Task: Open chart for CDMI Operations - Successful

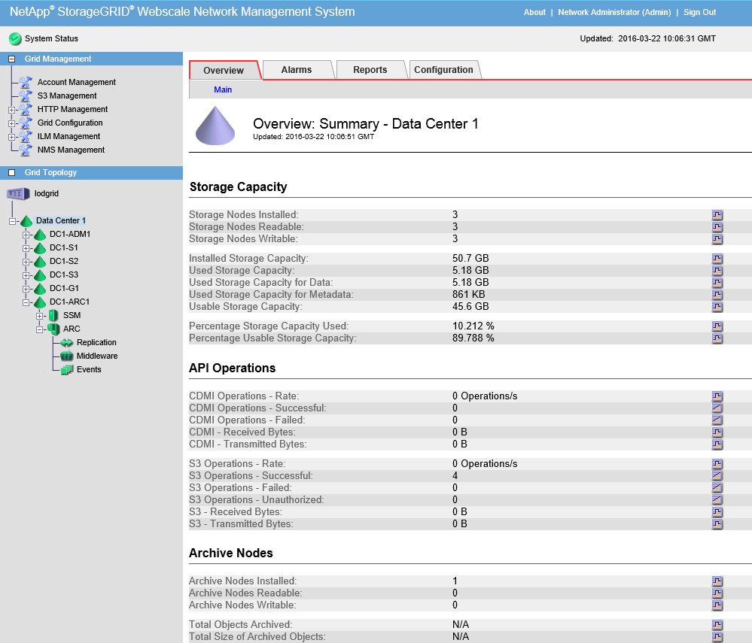Action: click(x=717, y=408)
